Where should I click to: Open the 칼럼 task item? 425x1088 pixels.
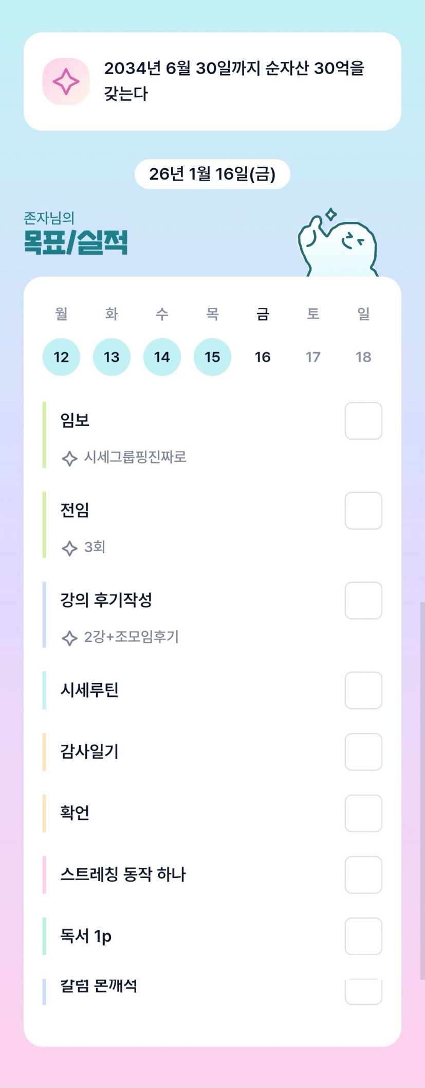[x=99, y=987]
